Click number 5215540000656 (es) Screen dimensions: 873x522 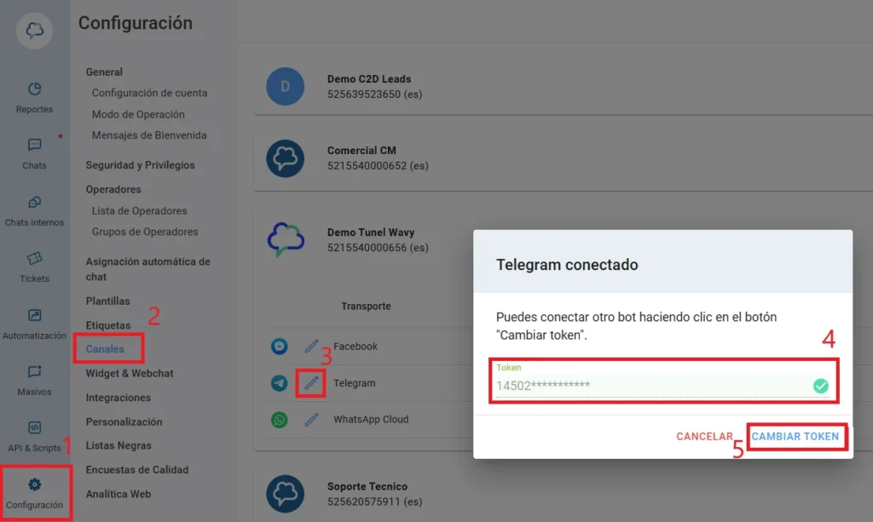click(378, 248)
